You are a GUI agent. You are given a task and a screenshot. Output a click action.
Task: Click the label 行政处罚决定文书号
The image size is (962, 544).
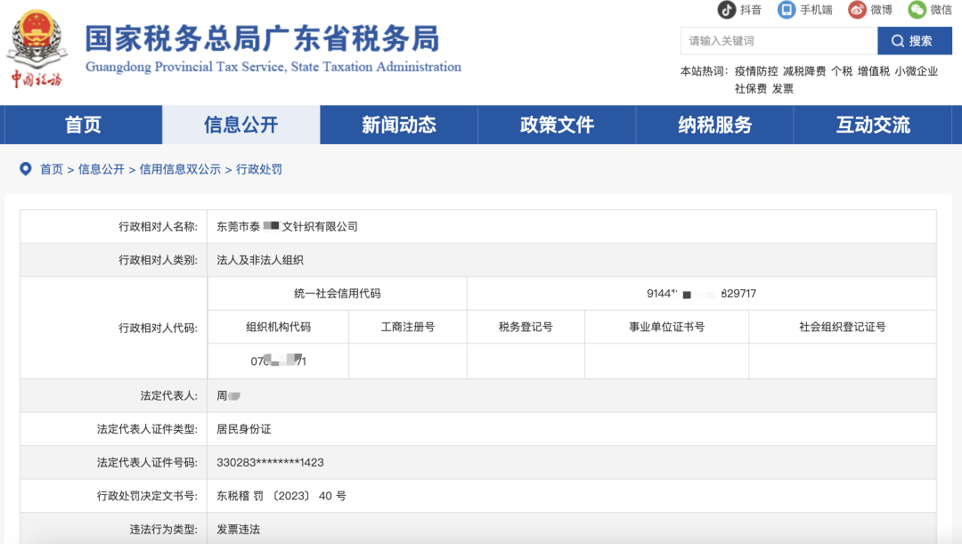[147, 496]
